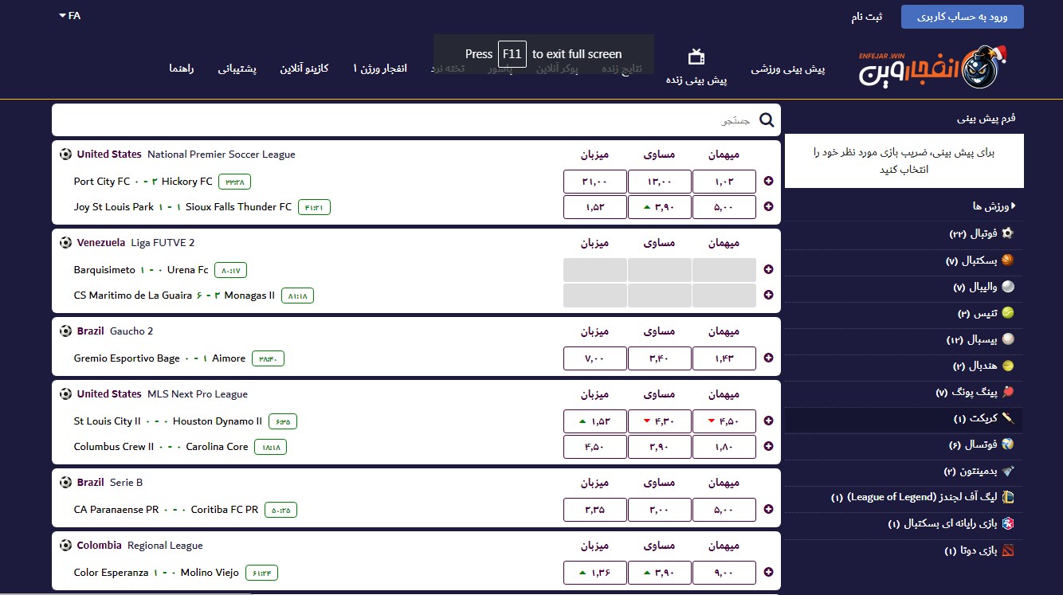
Task: Open the FA language dropdown
Action: (69, 15)
